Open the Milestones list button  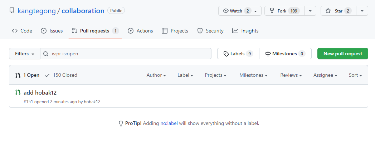[x=285, y=54]
